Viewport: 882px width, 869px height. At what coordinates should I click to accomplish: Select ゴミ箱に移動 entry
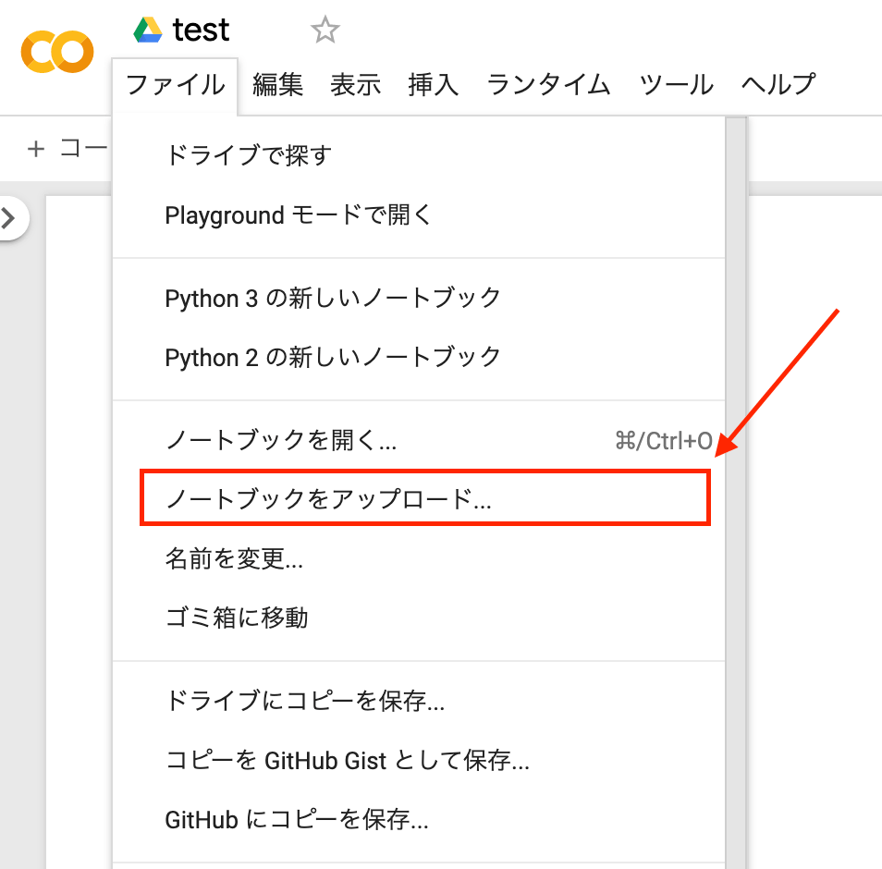point(419,618)
